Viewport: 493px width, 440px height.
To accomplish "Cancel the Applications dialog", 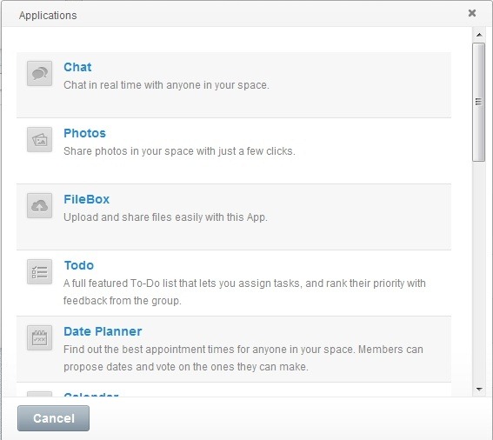I will (x=53, y=418).
